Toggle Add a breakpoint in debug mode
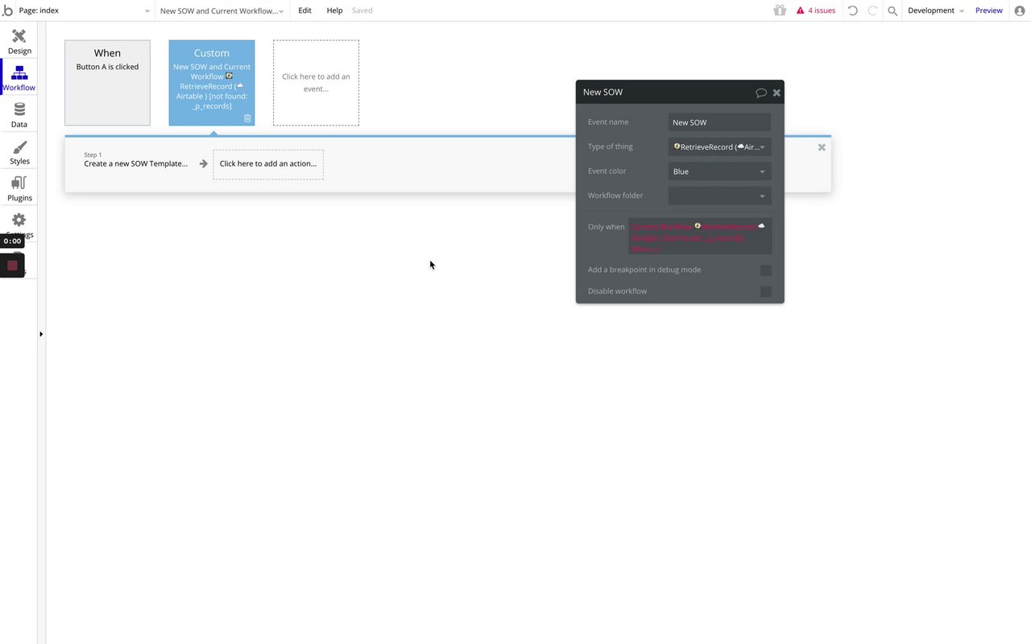The height and width of the screenshot is (644, 1031). [766, 270]
